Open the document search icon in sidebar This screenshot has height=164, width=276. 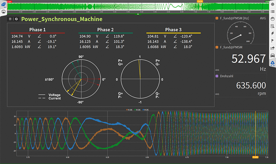(272, 26)
